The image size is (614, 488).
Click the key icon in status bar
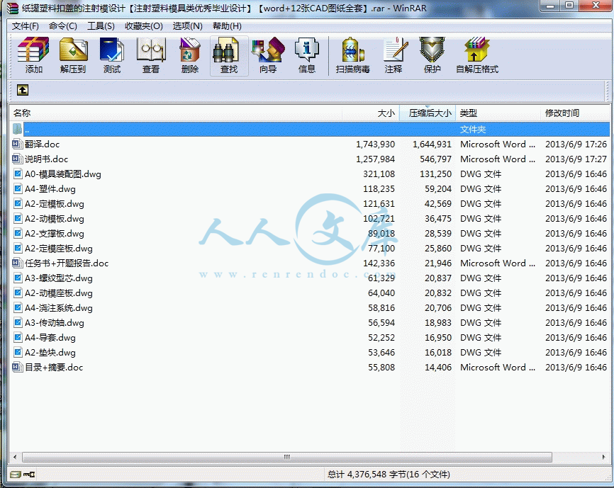[29, 475]
